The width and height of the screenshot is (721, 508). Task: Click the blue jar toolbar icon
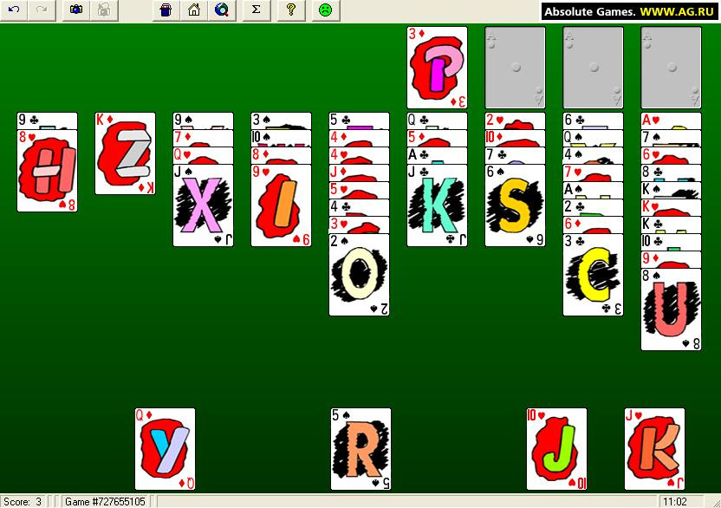(166, 10)
